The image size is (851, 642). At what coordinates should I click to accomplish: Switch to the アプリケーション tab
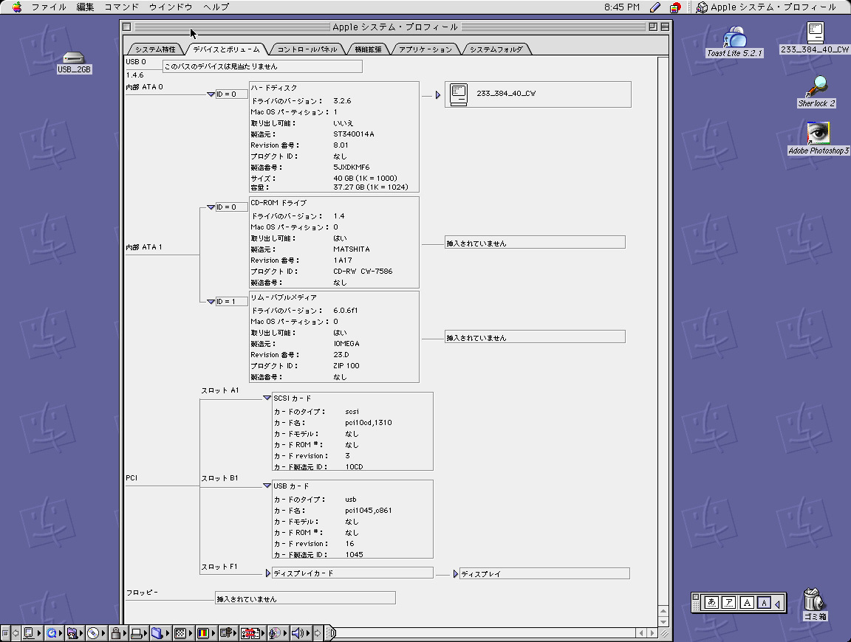425,49
